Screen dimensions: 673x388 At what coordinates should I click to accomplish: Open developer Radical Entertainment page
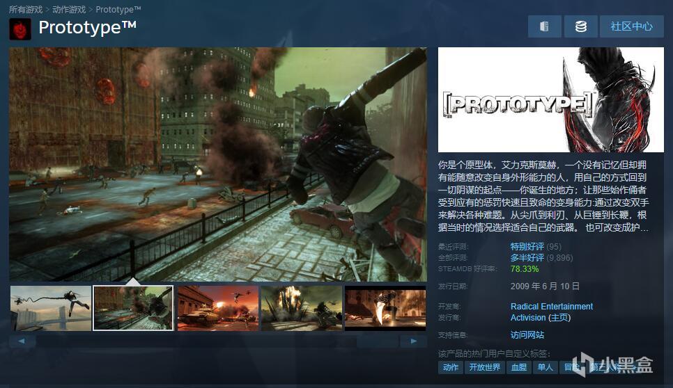[x=552, y=307]
